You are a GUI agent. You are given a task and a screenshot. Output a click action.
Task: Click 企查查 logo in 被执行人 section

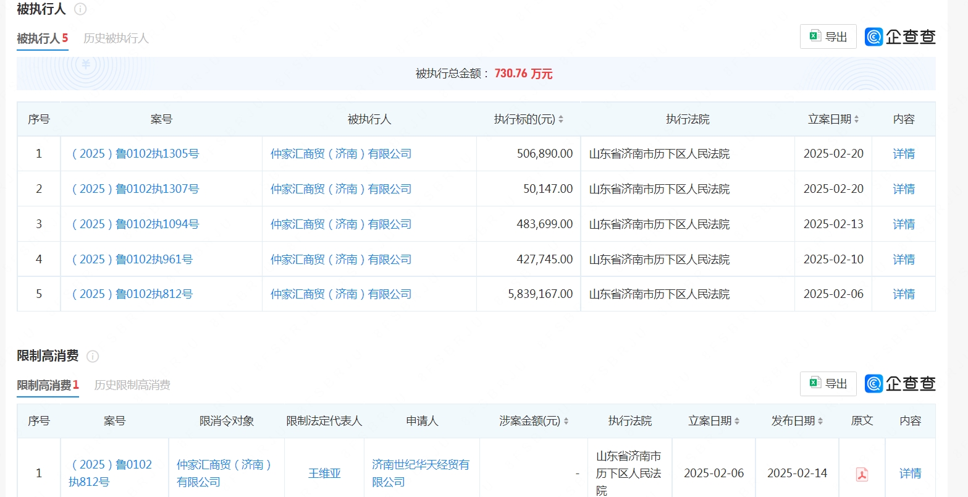coord(900,37)
